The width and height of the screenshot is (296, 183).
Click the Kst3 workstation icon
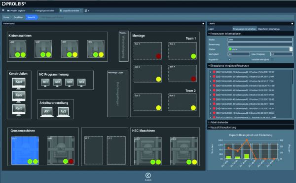click(19, 110)
